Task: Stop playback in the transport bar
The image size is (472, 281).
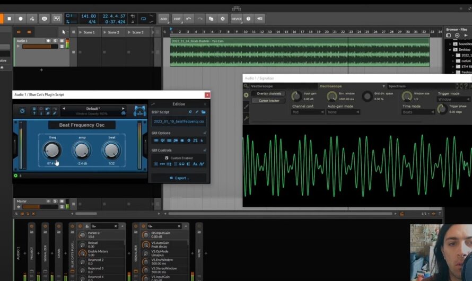Action: [x=10, y=19]
